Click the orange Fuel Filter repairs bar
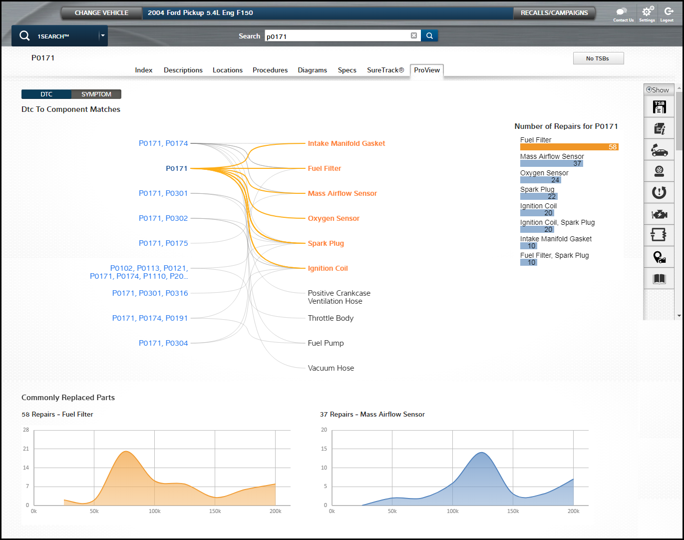 [569, 147]
